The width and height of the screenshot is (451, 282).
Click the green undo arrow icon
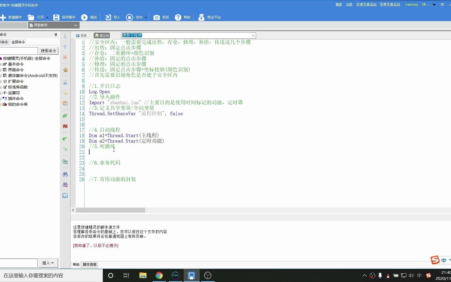click(x=65, y=139)
